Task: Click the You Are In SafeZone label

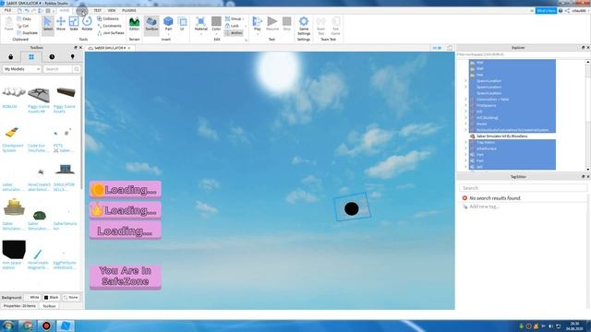Action: click(126, 277)
